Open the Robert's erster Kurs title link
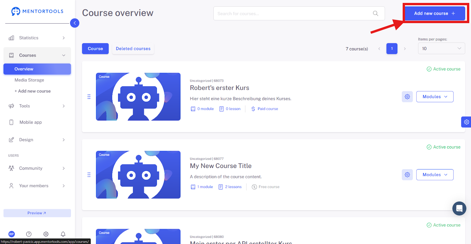 click(220, 88)
